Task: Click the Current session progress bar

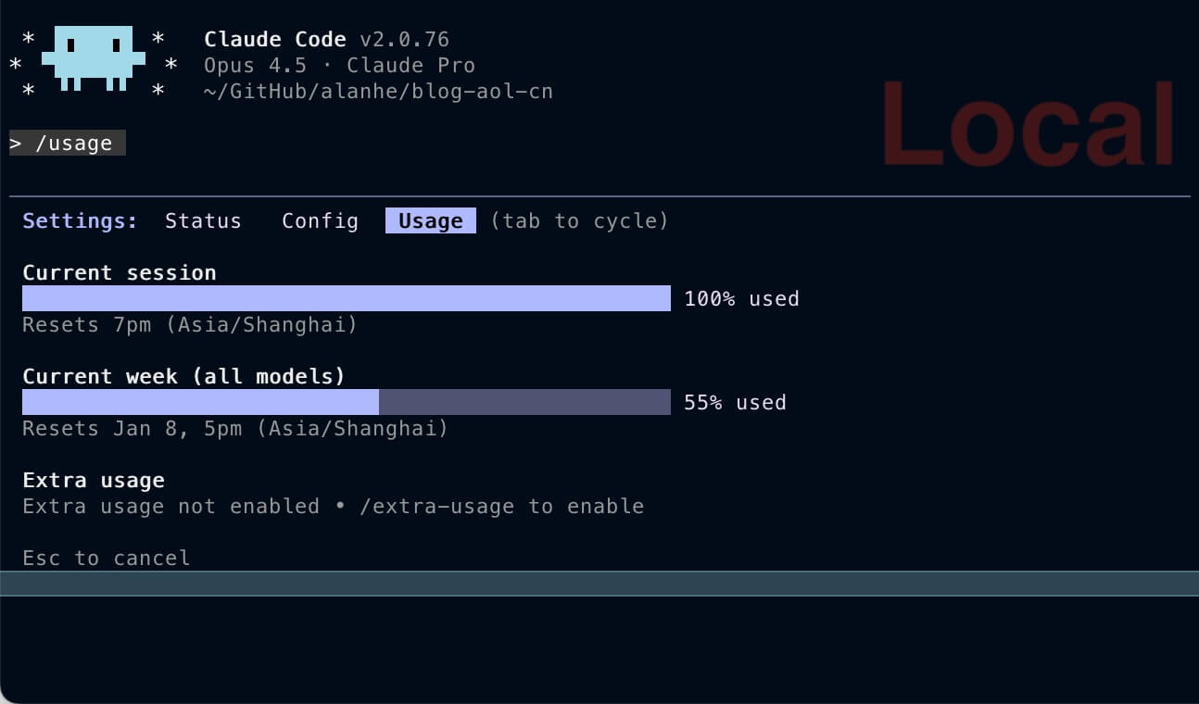Action: click(346, 298)
